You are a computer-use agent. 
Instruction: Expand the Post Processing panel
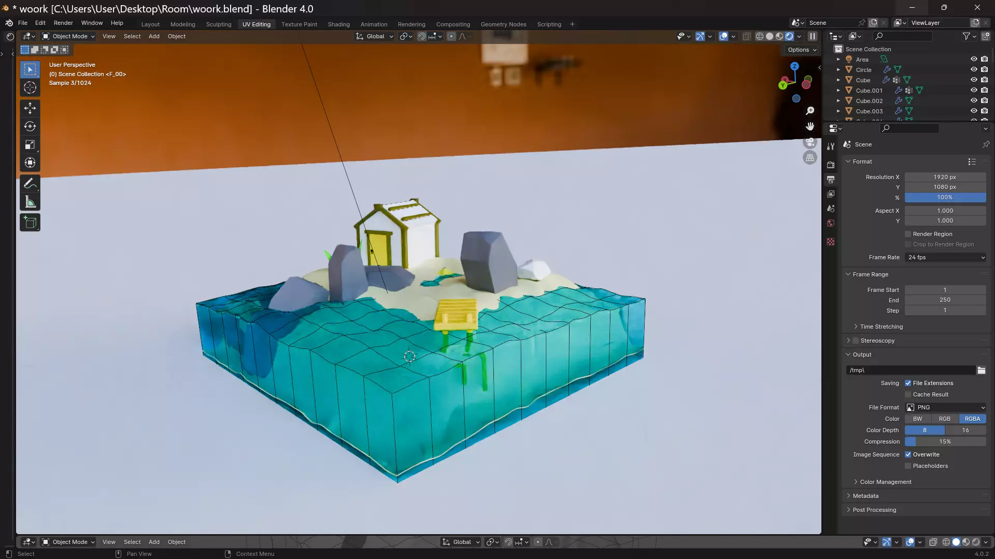coord(874,510)
